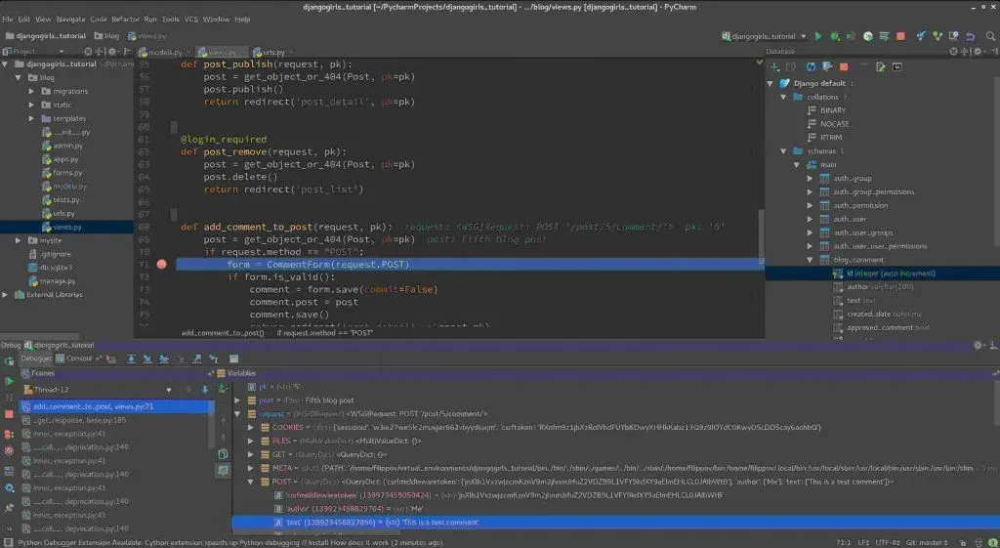Toggle tool window quick-access button in status bar
1000x548 pixels.
click(8, 541)
